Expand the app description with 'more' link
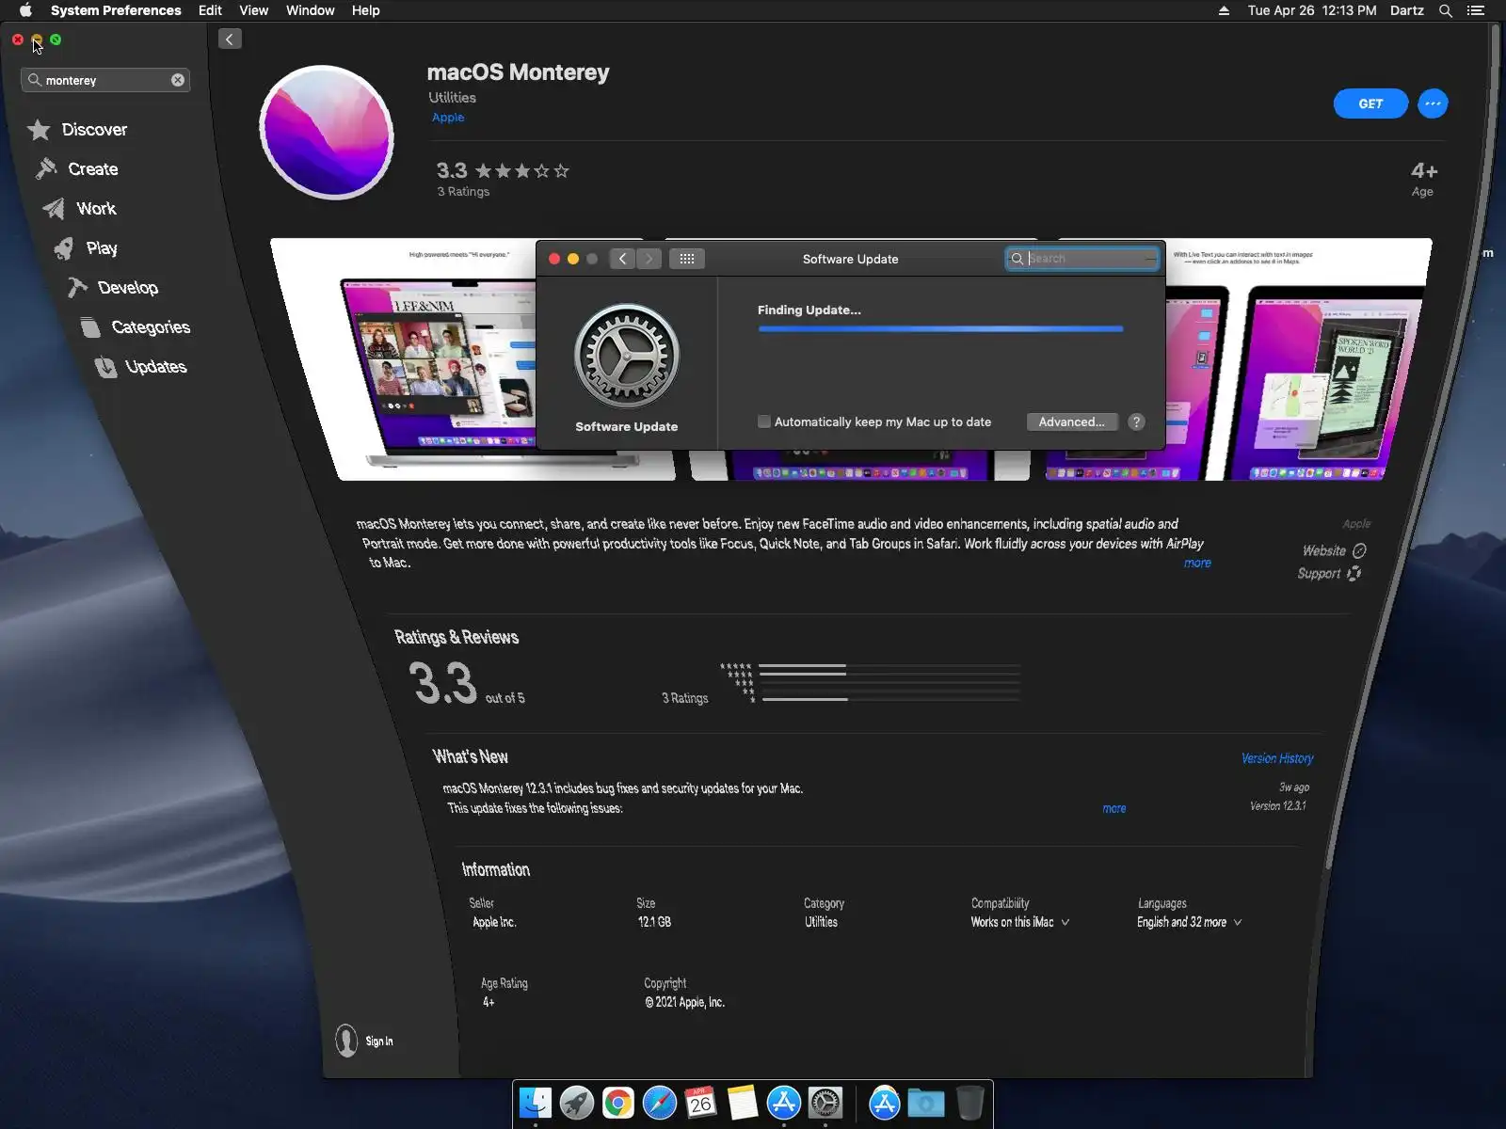The image size is (1506, 1129). point(1197,563)
